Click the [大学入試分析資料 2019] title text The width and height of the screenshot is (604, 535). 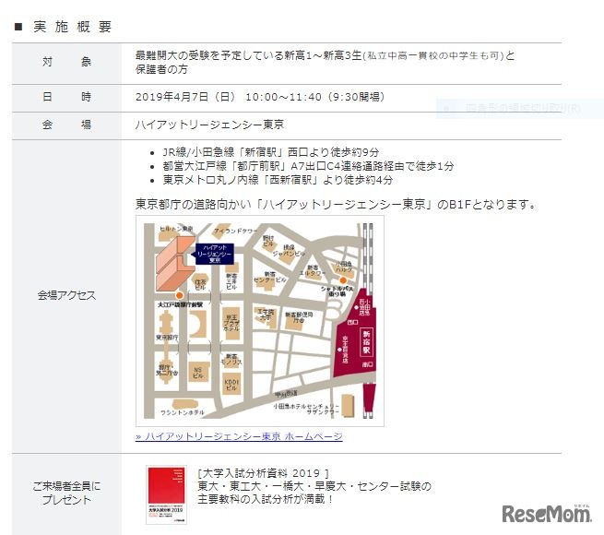[264, 473]
